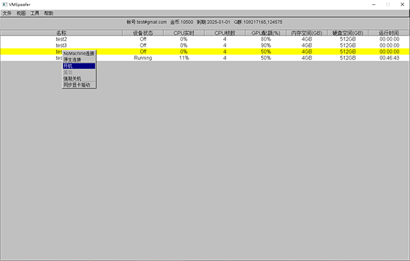Choose 强制关机 in the context menu

click(x=79, y=78)
